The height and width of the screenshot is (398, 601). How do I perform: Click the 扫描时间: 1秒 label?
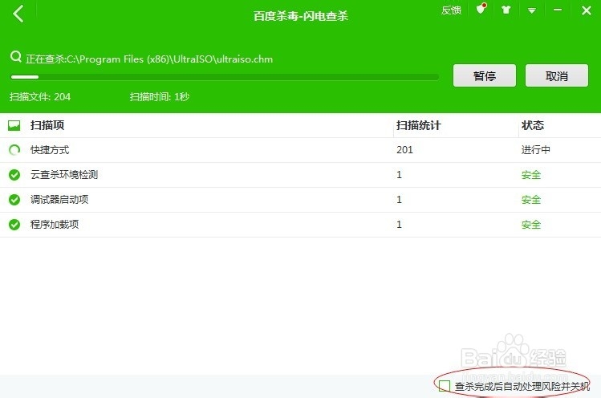pyautogui.click(x=160, y=96)
